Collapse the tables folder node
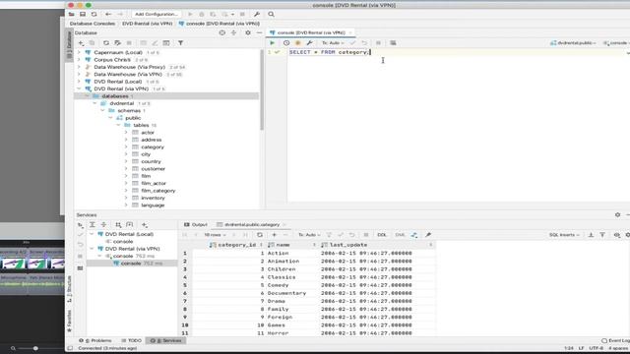Image resolution: width=630 pixels, height=354 pixels. pos(118,125)
